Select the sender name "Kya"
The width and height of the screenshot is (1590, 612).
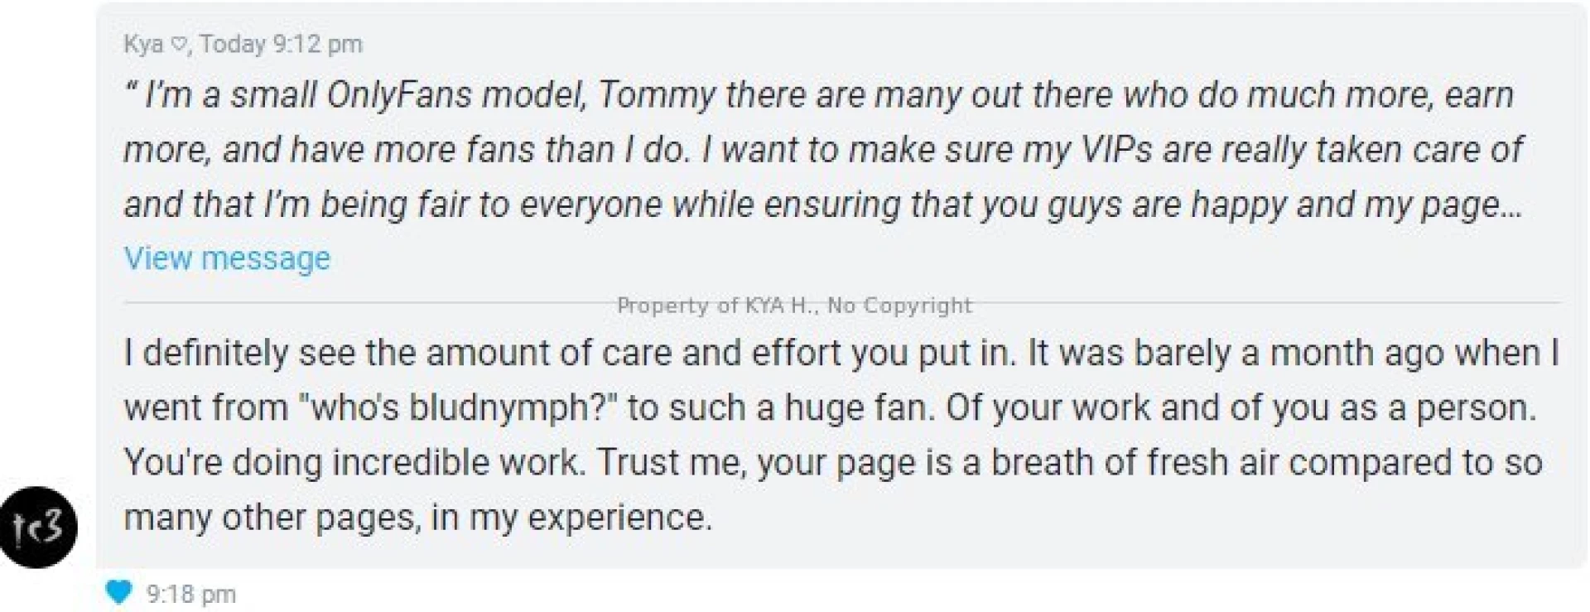pyautogui.click(x=143, y=44)
